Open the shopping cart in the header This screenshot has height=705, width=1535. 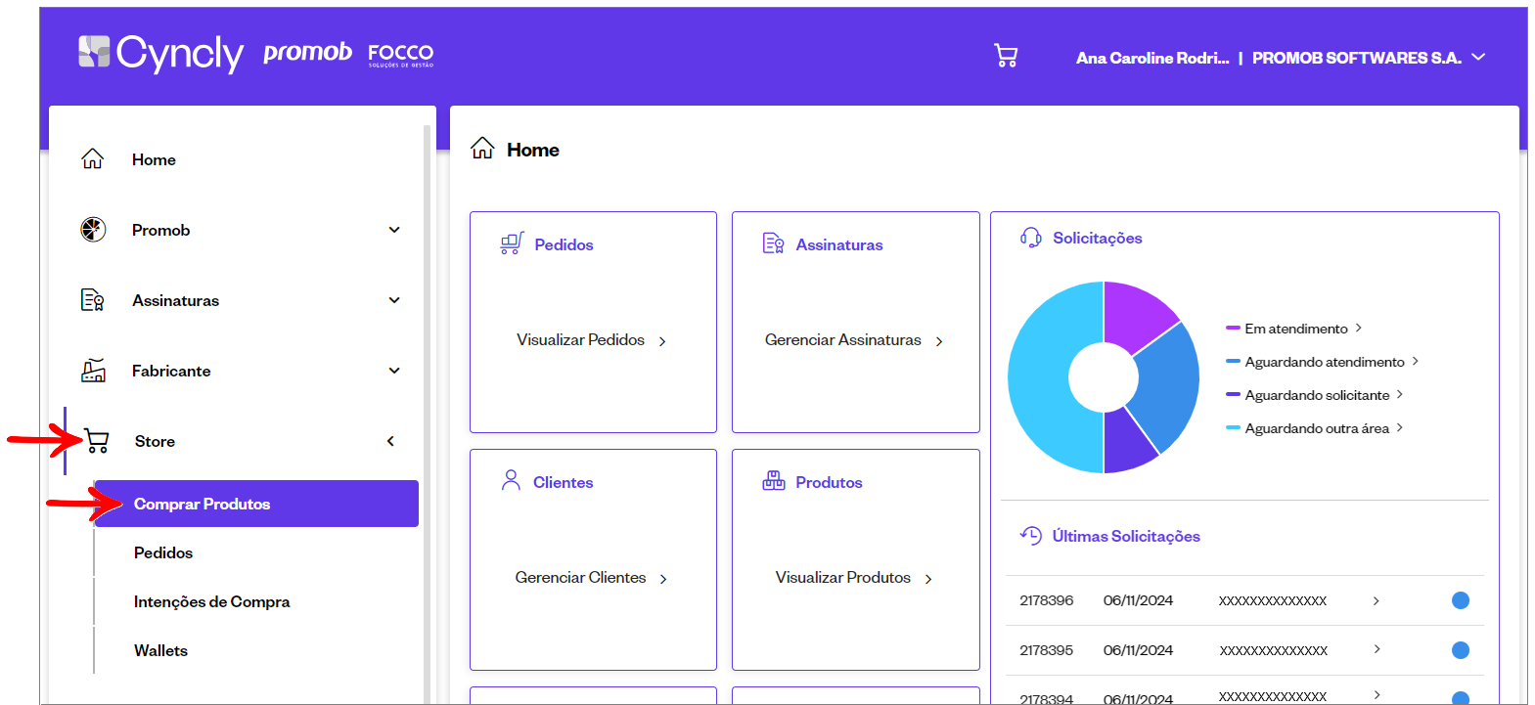click(1006, 56)
